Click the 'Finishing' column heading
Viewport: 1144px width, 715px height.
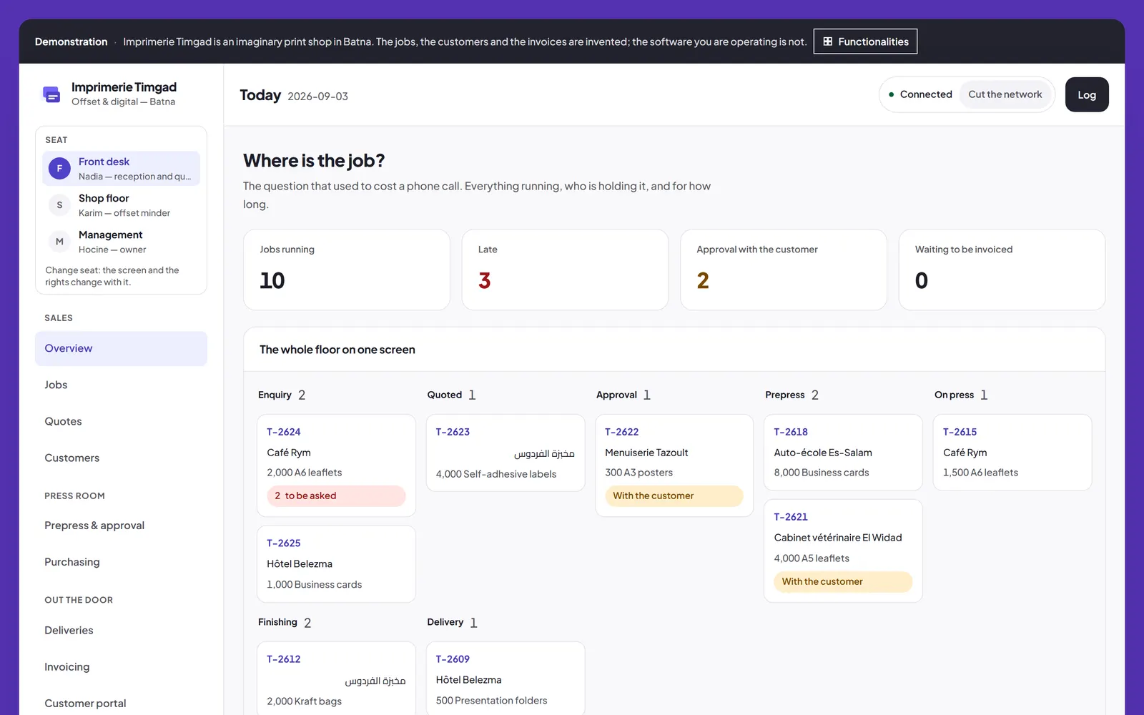[x=277, y=622]
